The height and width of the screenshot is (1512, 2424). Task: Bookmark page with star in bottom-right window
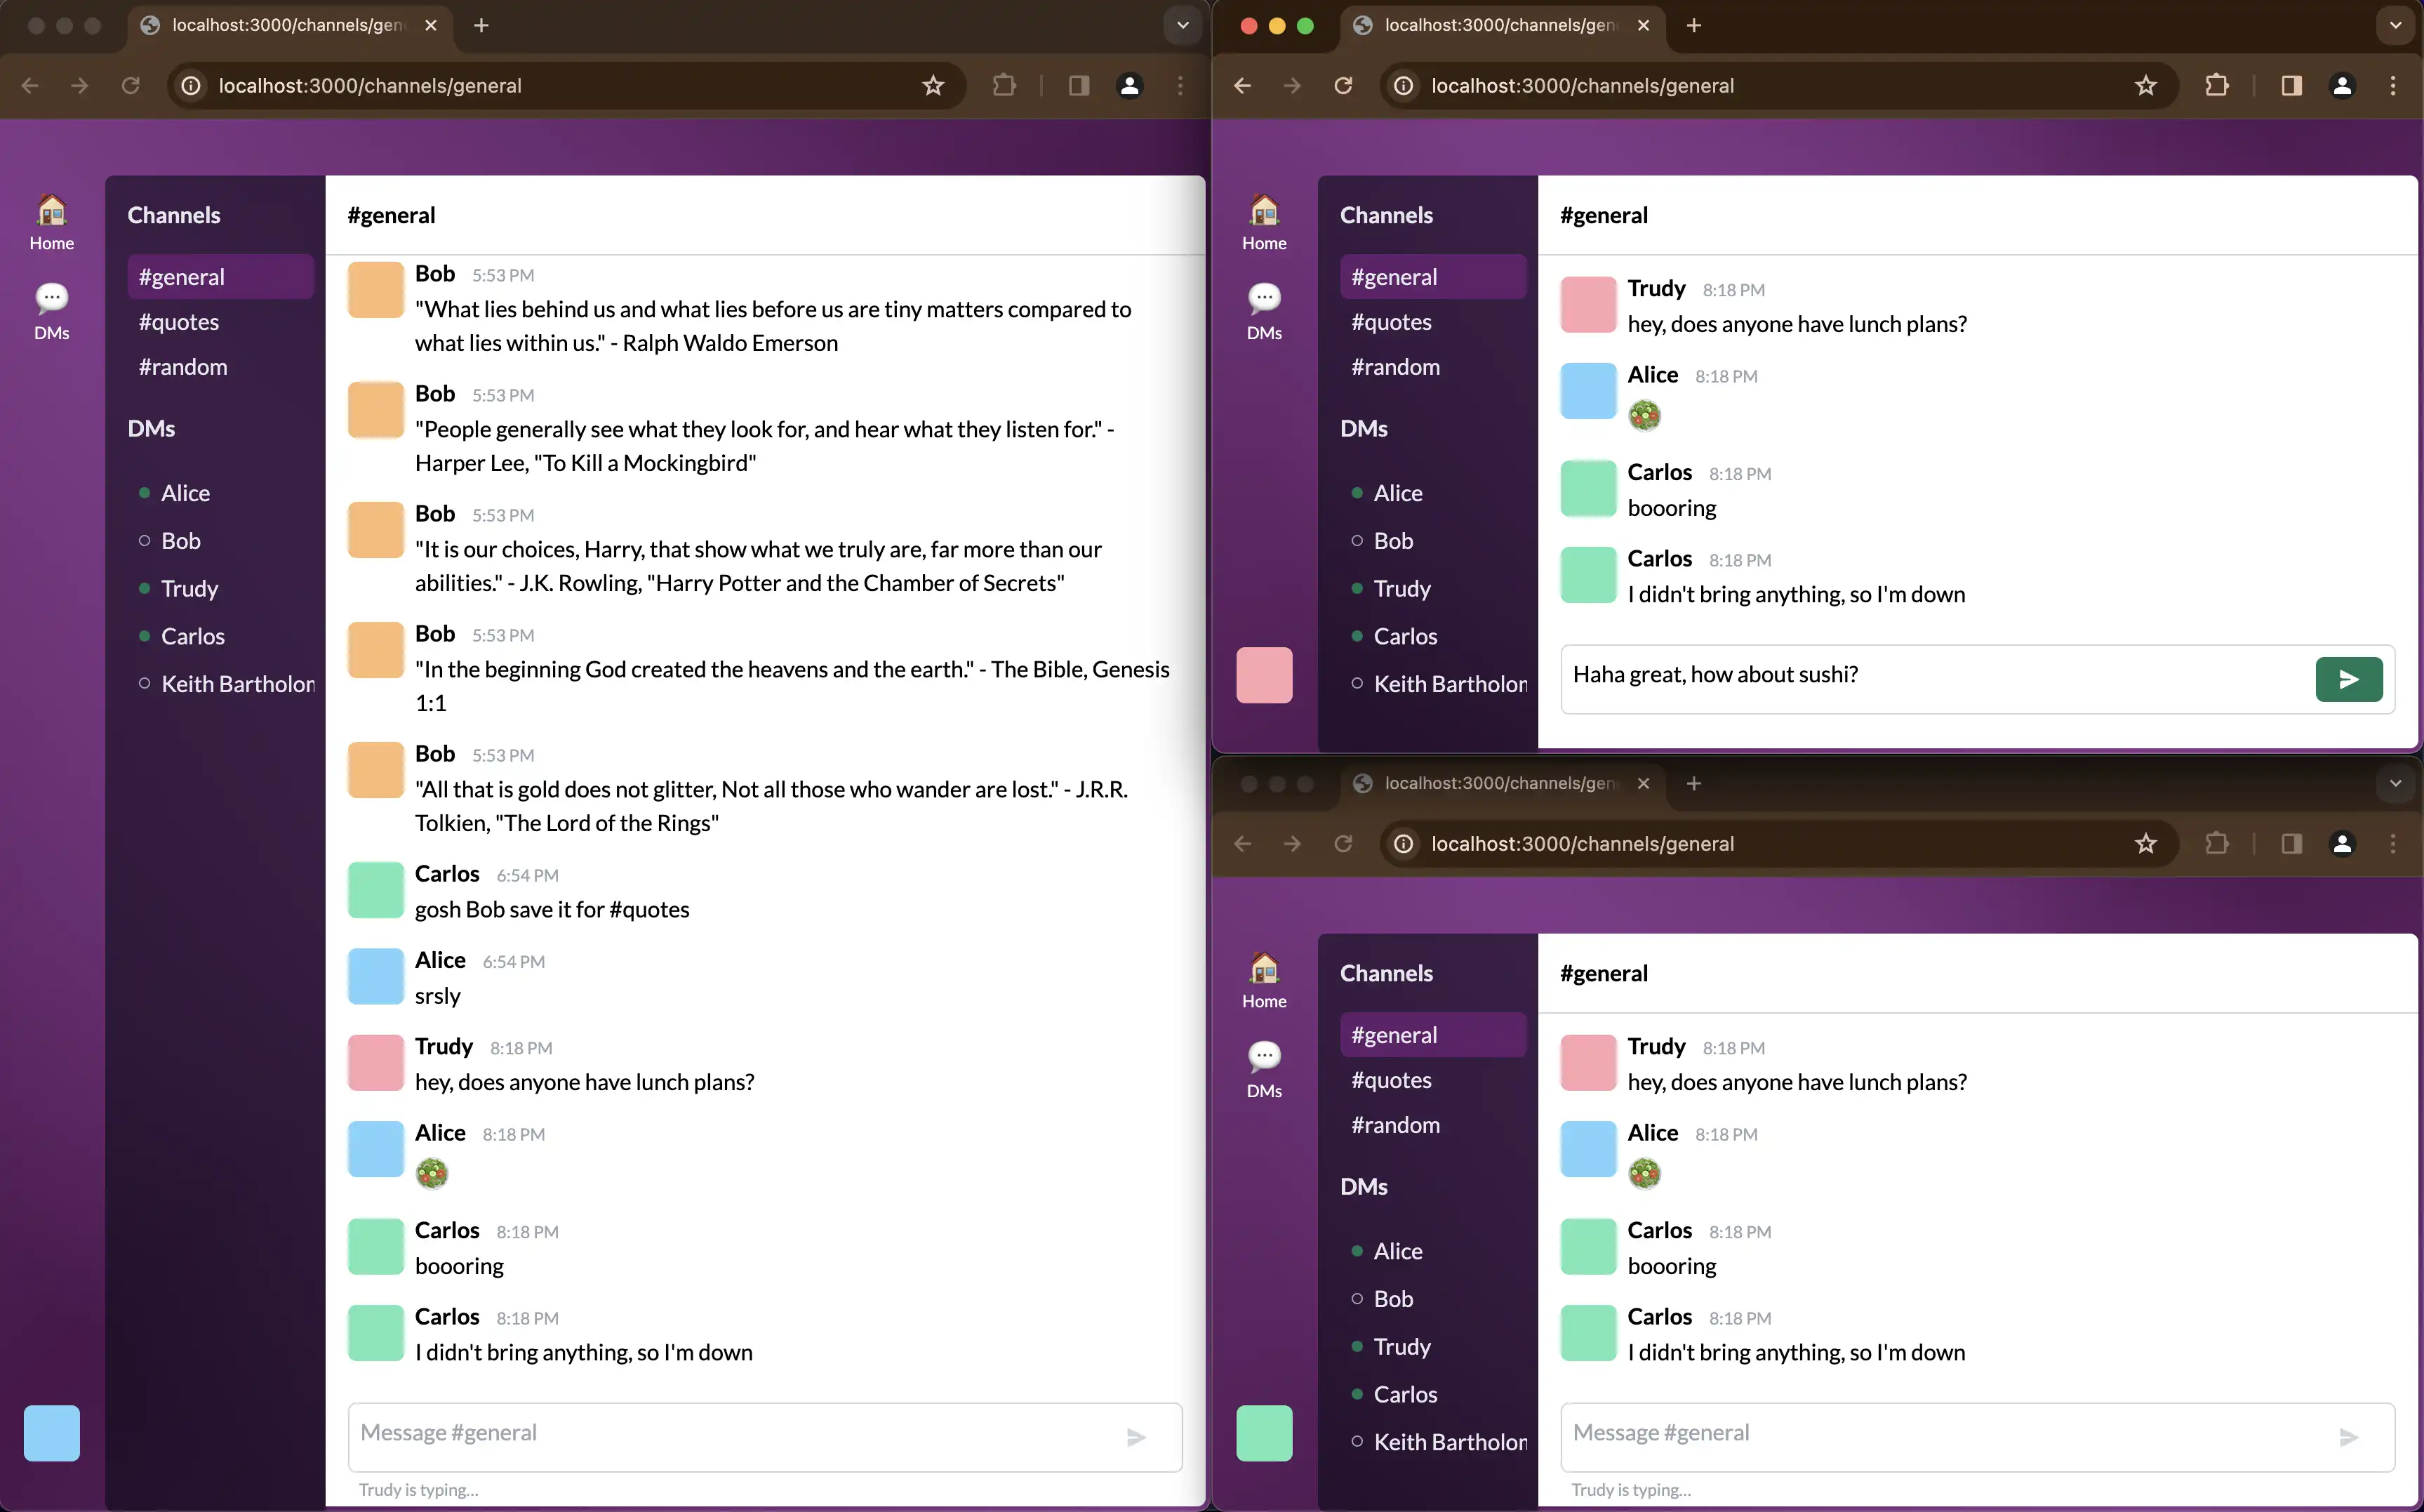[x=2145, y=843]
